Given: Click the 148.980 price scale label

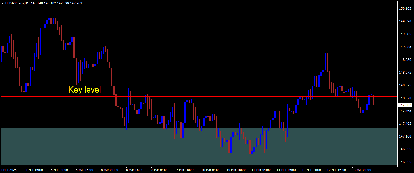Looking at the screenshot, I should coord(405,60).
